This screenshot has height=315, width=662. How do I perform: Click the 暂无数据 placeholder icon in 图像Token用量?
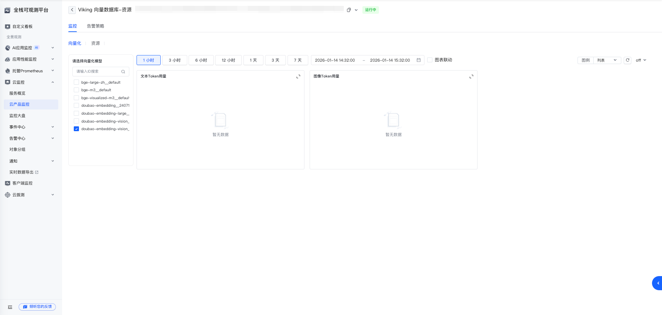[393, 120]
